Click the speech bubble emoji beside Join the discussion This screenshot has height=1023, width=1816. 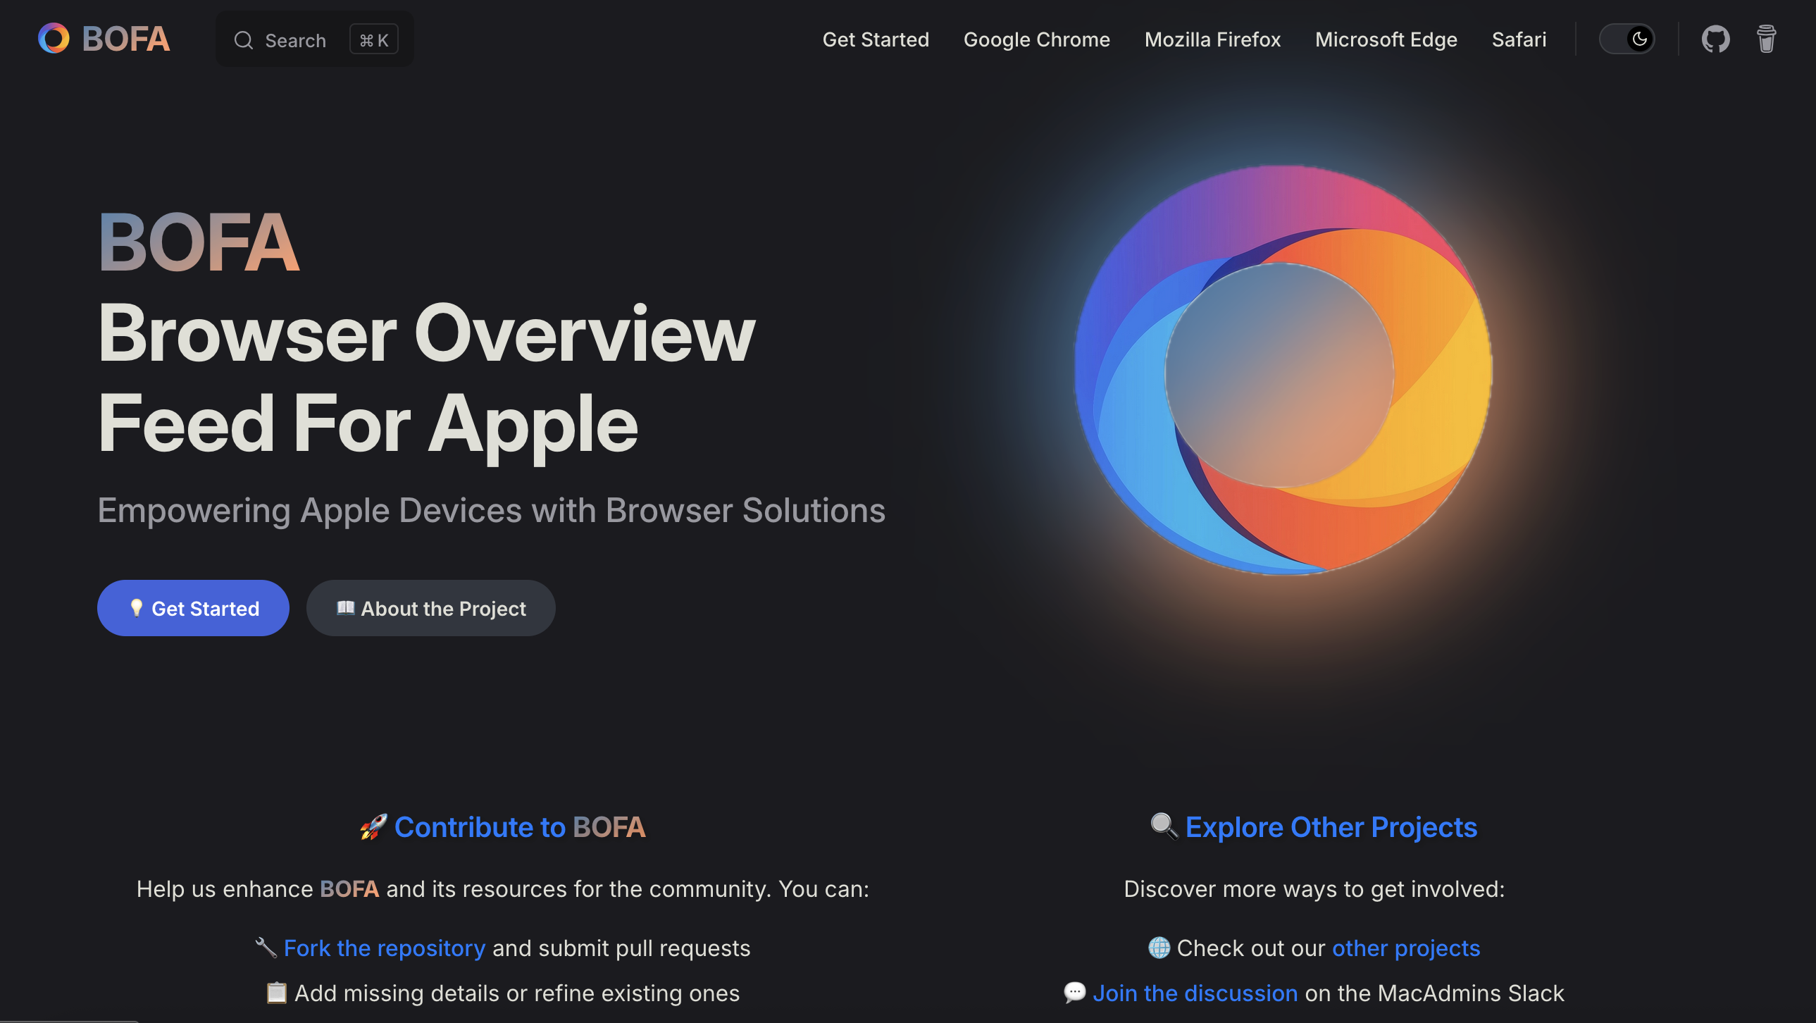point(1074,993)
